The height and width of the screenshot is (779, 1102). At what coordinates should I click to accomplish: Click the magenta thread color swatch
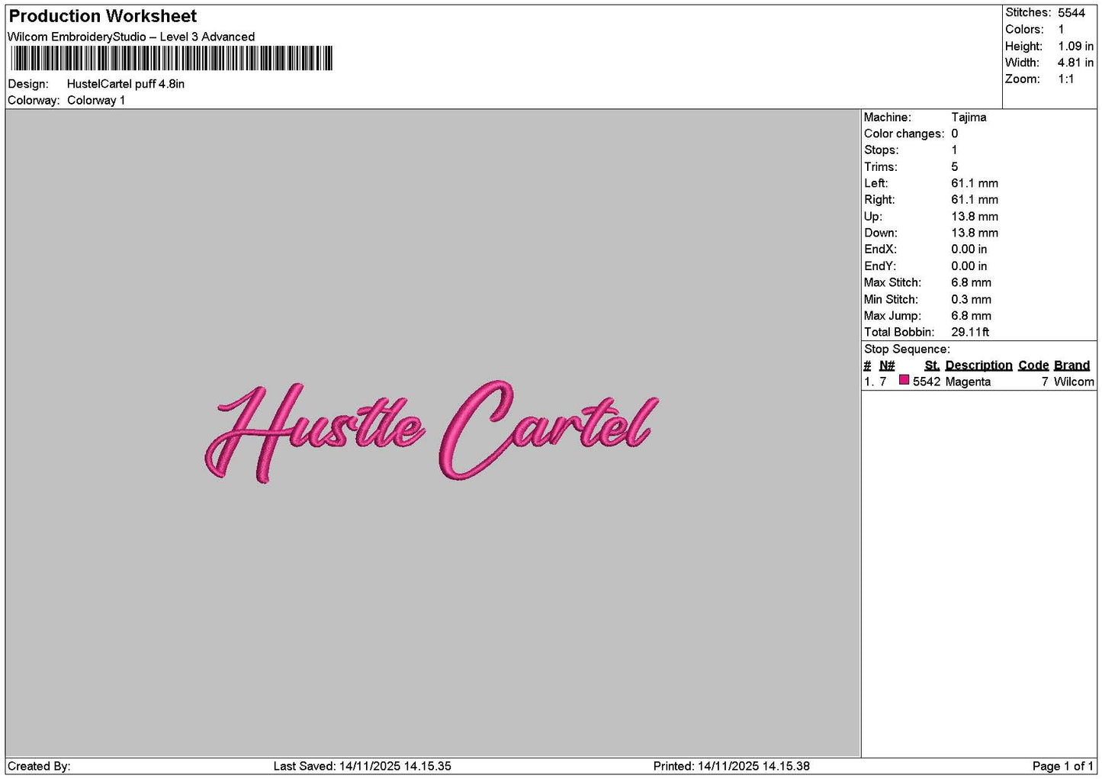point(904,380)
